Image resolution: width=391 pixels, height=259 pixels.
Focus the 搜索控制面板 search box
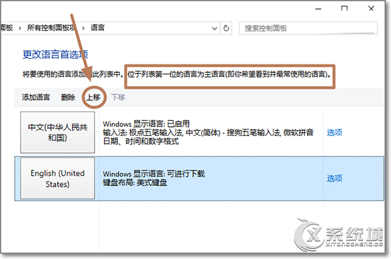tap(308, 28)
